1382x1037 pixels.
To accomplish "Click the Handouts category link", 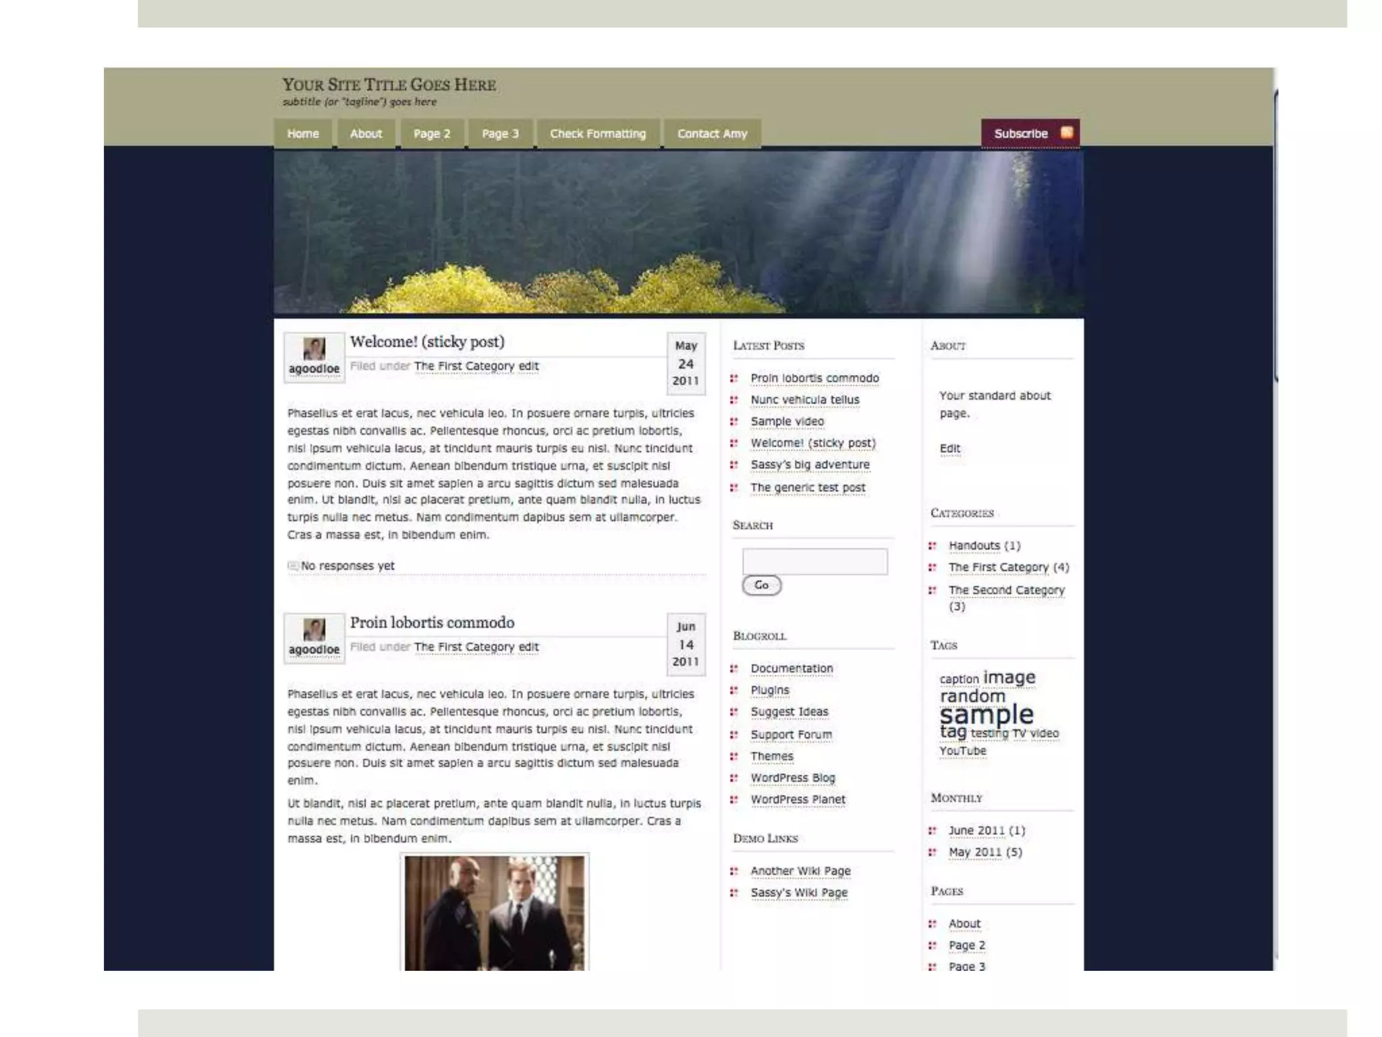I will tap(974, 546).
